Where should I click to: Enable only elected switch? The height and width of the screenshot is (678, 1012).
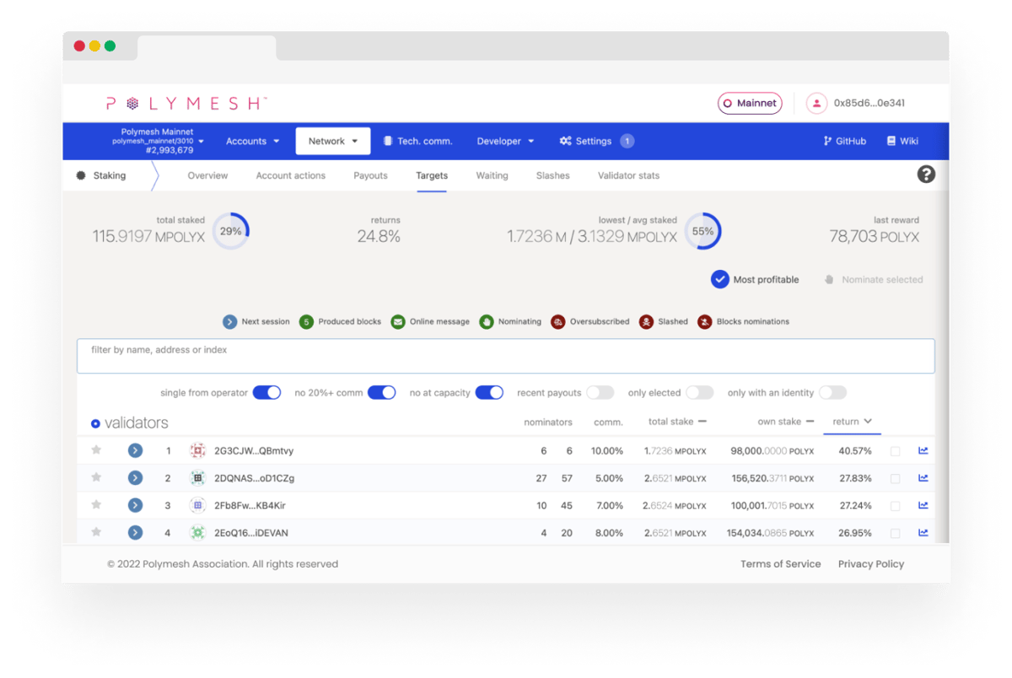tap(700, 393)
